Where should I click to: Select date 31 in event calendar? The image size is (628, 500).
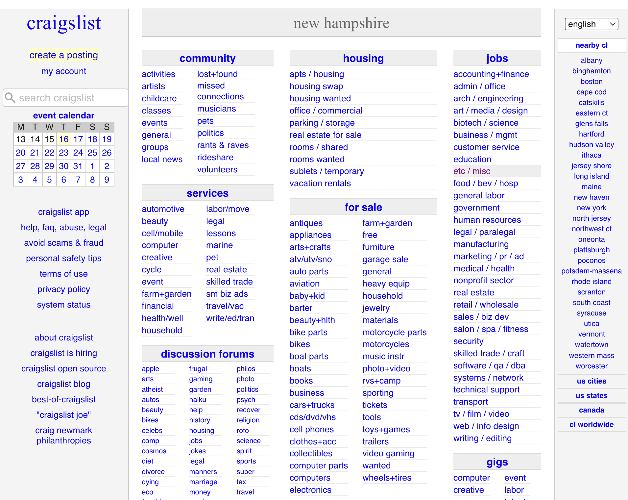(x=78, y=166)
